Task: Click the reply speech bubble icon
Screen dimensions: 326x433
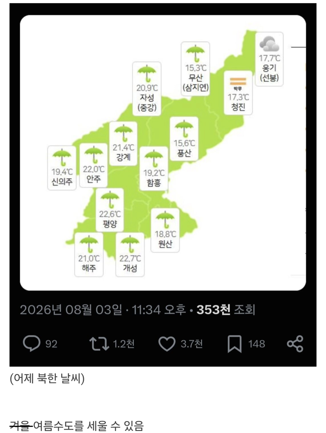Action: click(31, 343)
